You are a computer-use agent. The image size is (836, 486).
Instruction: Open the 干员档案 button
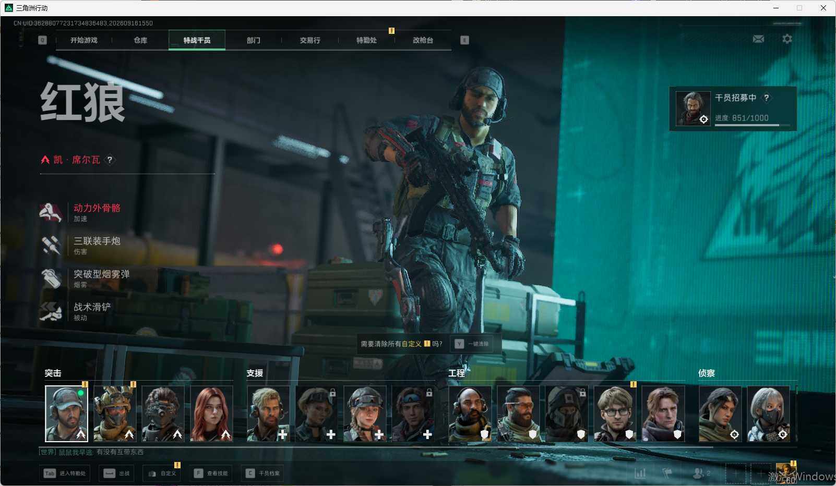(x=262, y=473)
